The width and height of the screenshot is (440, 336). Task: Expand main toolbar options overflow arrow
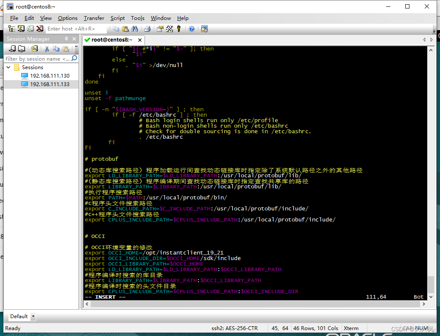tap(434, 31)
